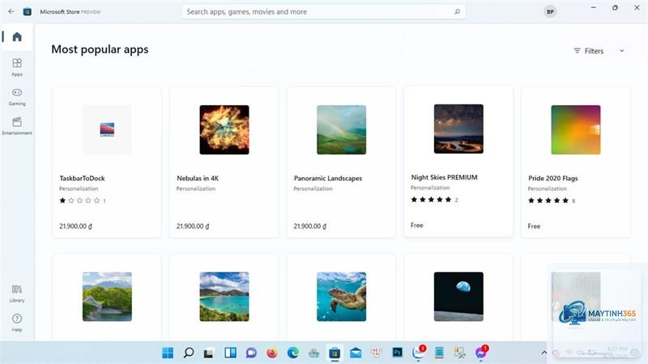Click the Microsoft Store logo in title bar

click(28, 11)
